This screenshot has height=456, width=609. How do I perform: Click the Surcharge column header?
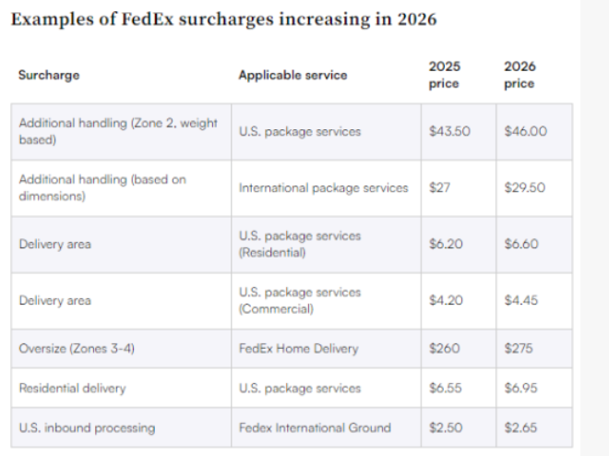pyautogui.click(x=49, y=75)
